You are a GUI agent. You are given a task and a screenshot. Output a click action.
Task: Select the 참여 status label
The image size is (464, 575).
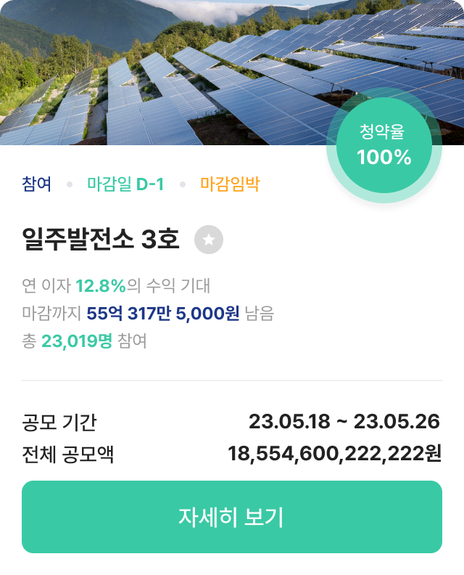click(37, 184)
